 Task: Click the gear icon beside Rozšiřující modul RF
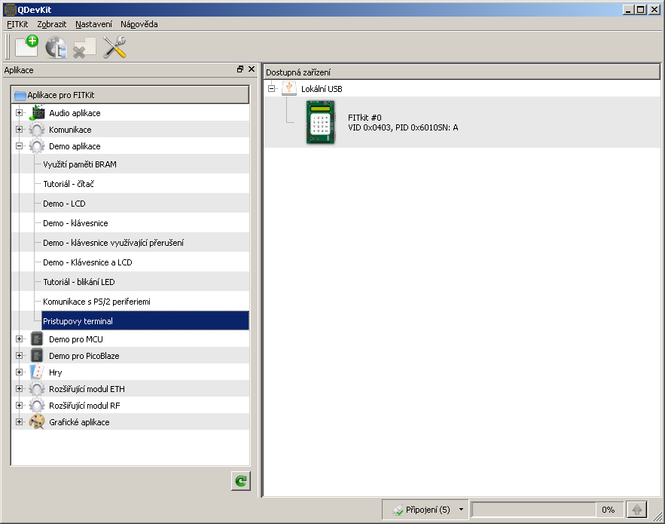(37, 406)
